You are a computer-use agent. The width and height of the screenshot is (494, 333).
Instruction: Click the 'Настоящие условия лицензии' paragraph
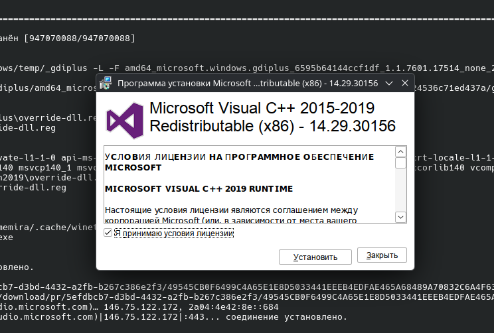click(231, 215)
